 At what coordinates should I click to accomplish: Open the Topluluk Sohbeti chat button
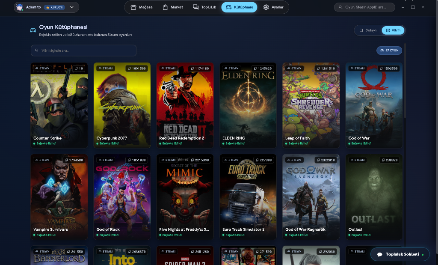400,254
